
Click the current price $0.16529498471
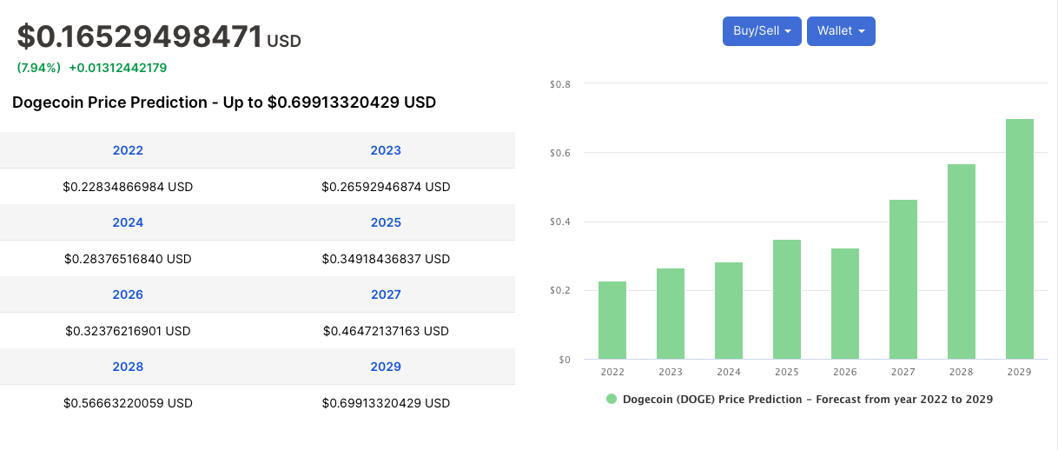pos(140,36)
